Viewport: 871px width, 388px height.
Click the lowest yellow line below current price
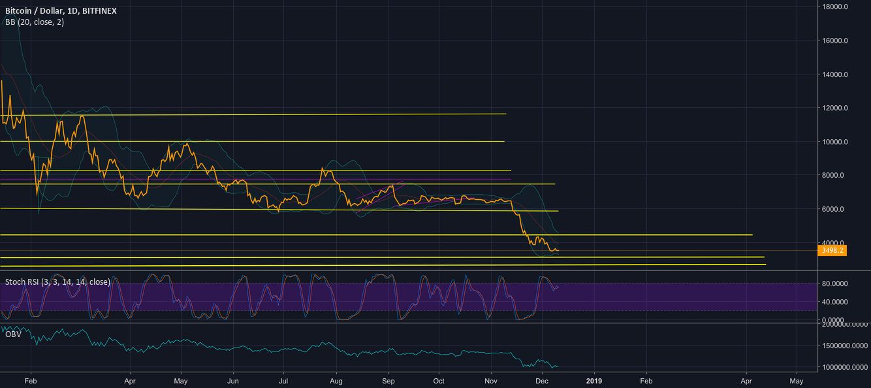click(392, 264)
